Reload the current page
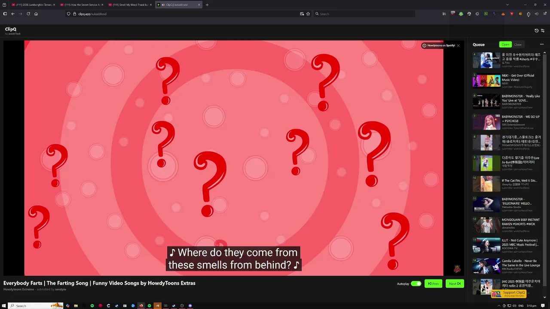 (28, 14)
